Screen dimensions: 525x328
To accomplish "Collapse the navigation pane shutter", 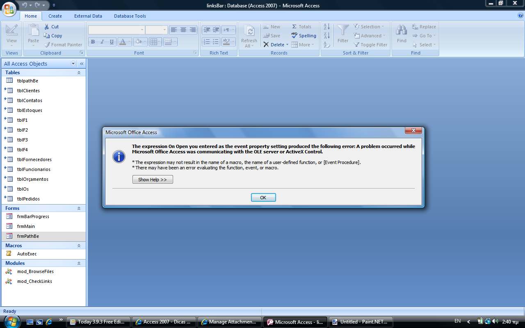I will (x=82, y=64).
